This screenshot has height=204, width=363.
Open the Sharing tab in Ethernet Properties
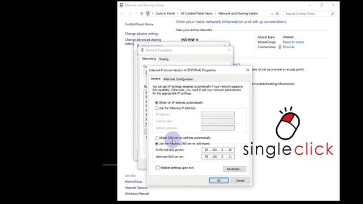tap(164, 59)
